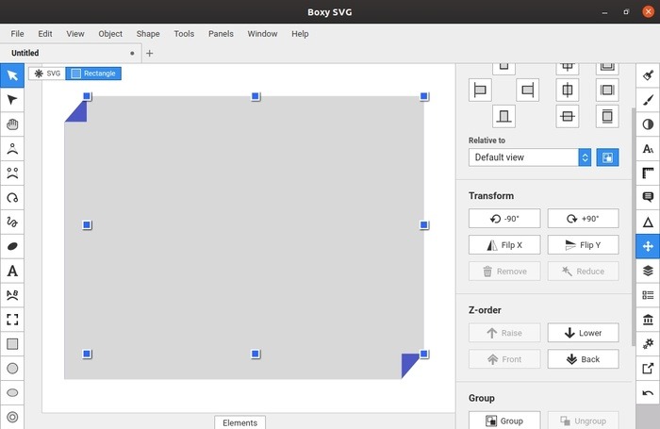Open the File menu

coord(17,34)
